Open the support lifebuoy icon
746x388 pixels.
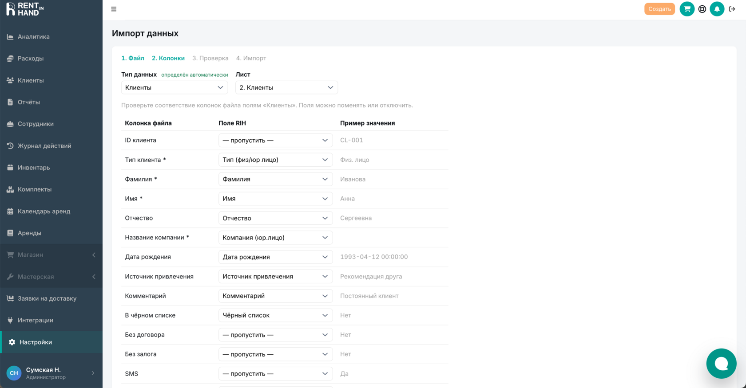pyautogui.click(x=702, y=9)
